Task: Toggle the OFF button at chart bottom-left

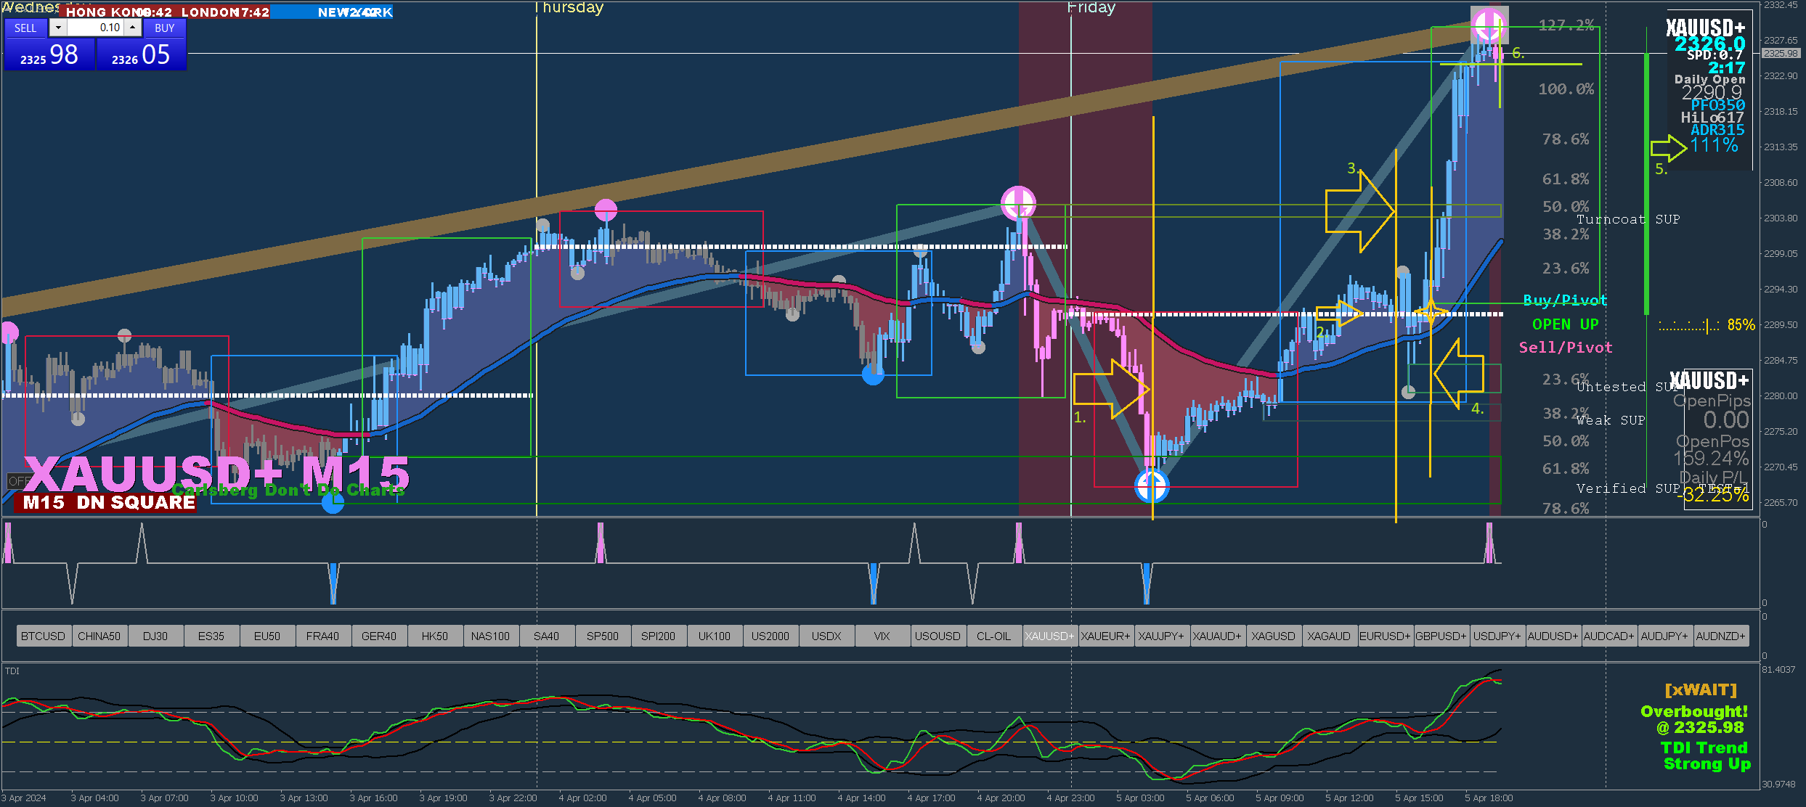Action: (x=18, y=481)
